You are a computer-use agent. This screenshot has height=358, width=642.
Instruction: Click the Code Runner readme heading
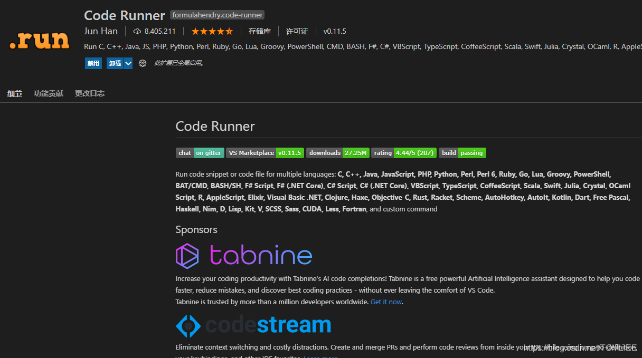(215, 126)
